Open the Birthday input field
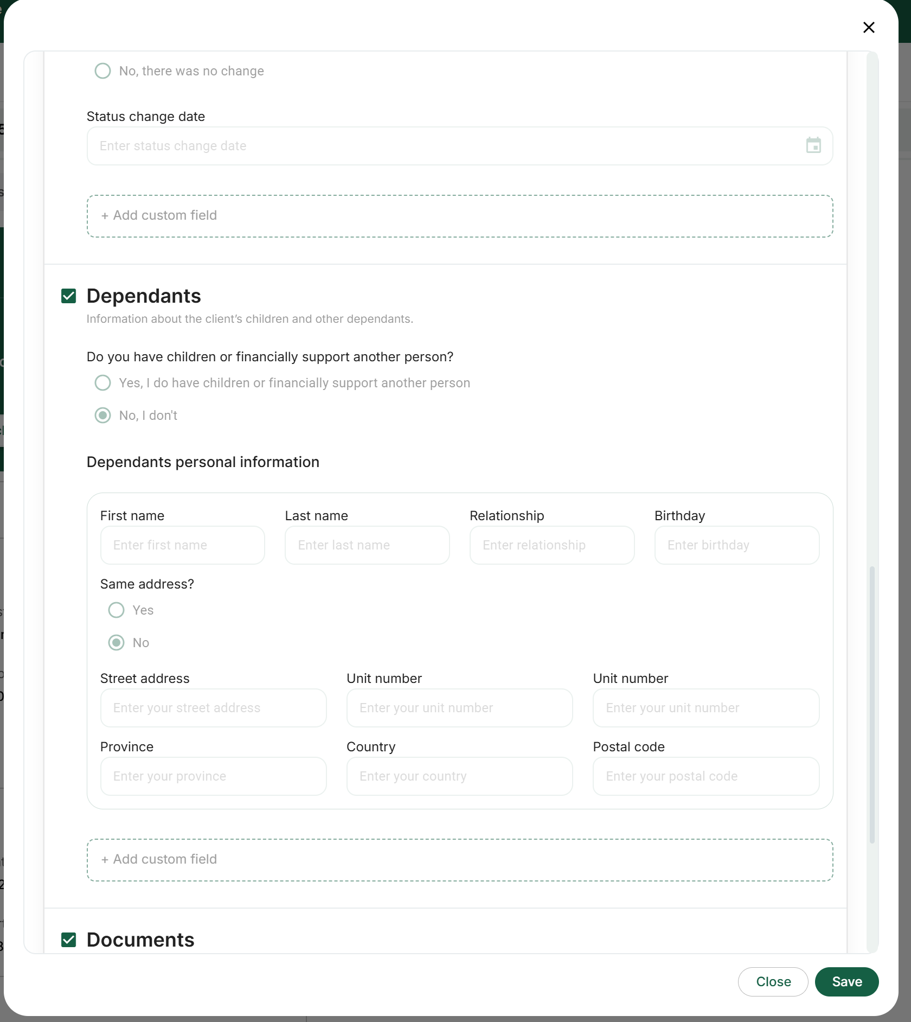Screen dimensions: 911x1022 pos(736,545)
